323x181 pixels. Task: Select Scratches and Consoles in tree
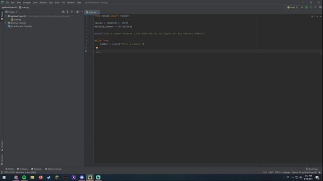[x=20, y=26]
